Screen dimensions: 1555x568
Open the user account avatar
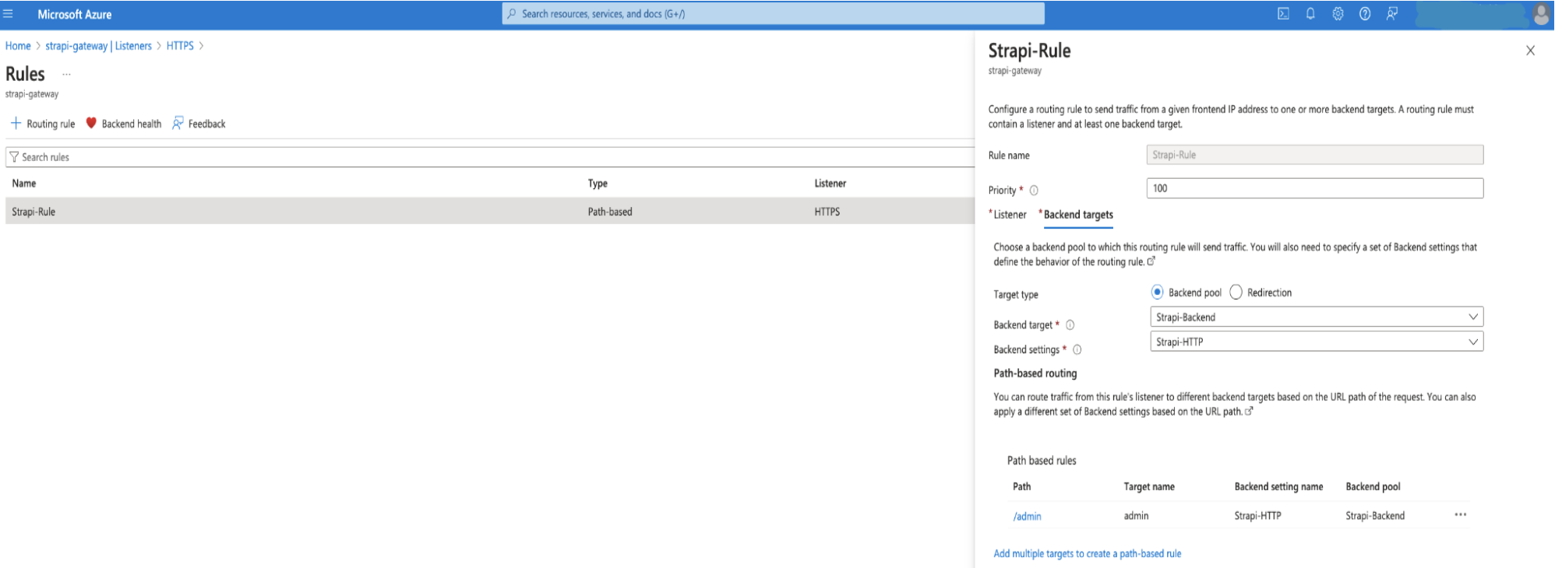point(1541,14)
